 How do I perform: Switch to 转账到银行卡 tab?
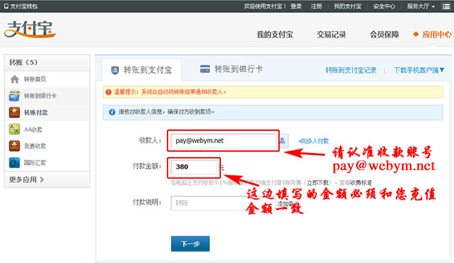coord(231,69)
